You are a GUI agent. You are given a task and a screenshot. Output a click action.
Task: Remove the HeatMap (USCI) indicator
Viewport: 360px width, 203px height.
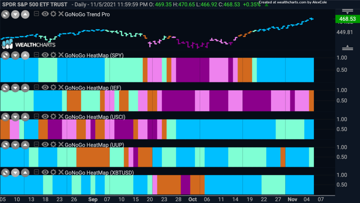61,116
